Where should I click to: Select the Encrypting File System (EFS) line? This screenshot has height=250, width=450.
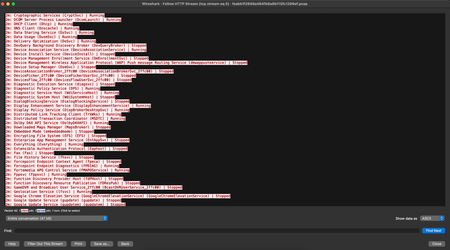pos(56,136)
